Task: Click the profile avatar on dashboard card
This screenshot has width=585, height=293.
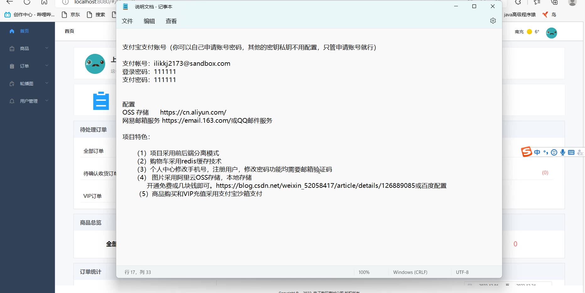Action: [x=95, y=64]
